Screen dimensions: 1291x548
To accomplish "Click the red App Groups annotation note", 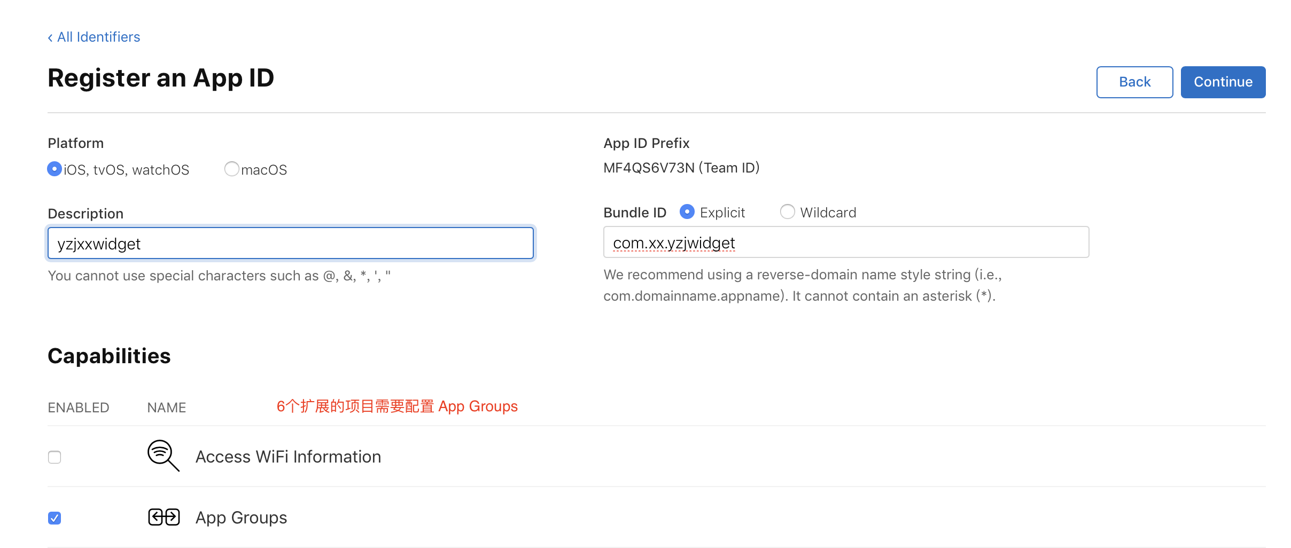I will pyautogui.click(x=397, y=406).
